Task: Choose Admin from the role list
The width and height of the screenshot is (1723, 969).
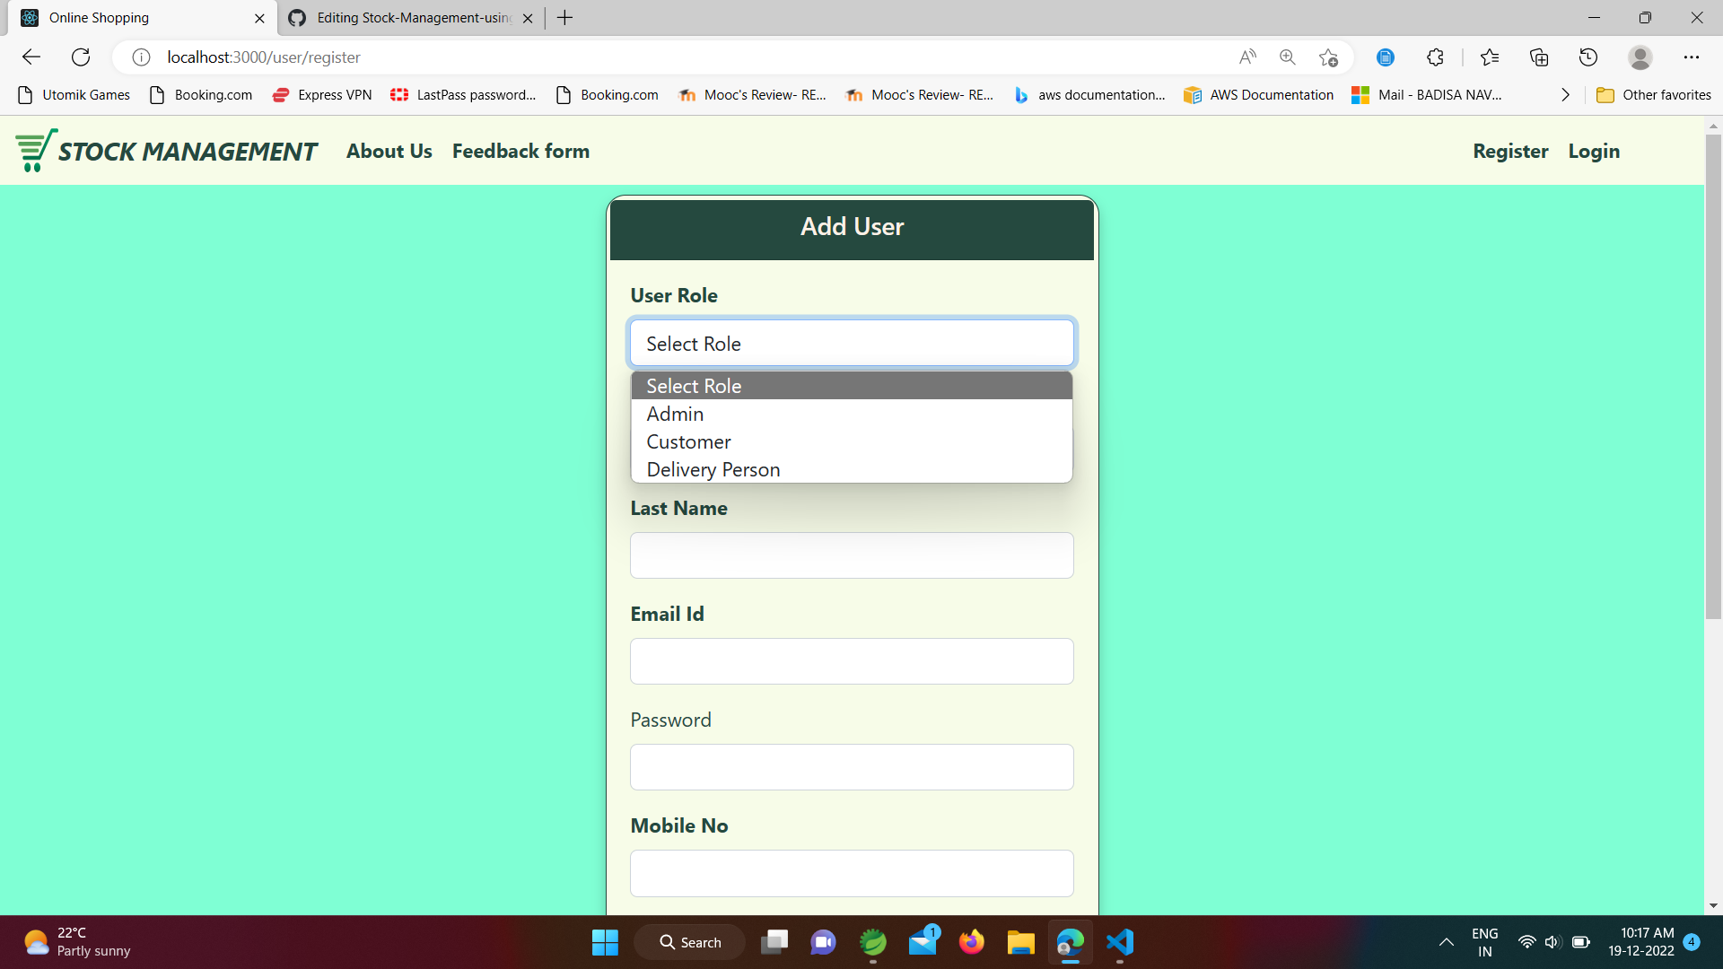Action: [x=675, y=414]
